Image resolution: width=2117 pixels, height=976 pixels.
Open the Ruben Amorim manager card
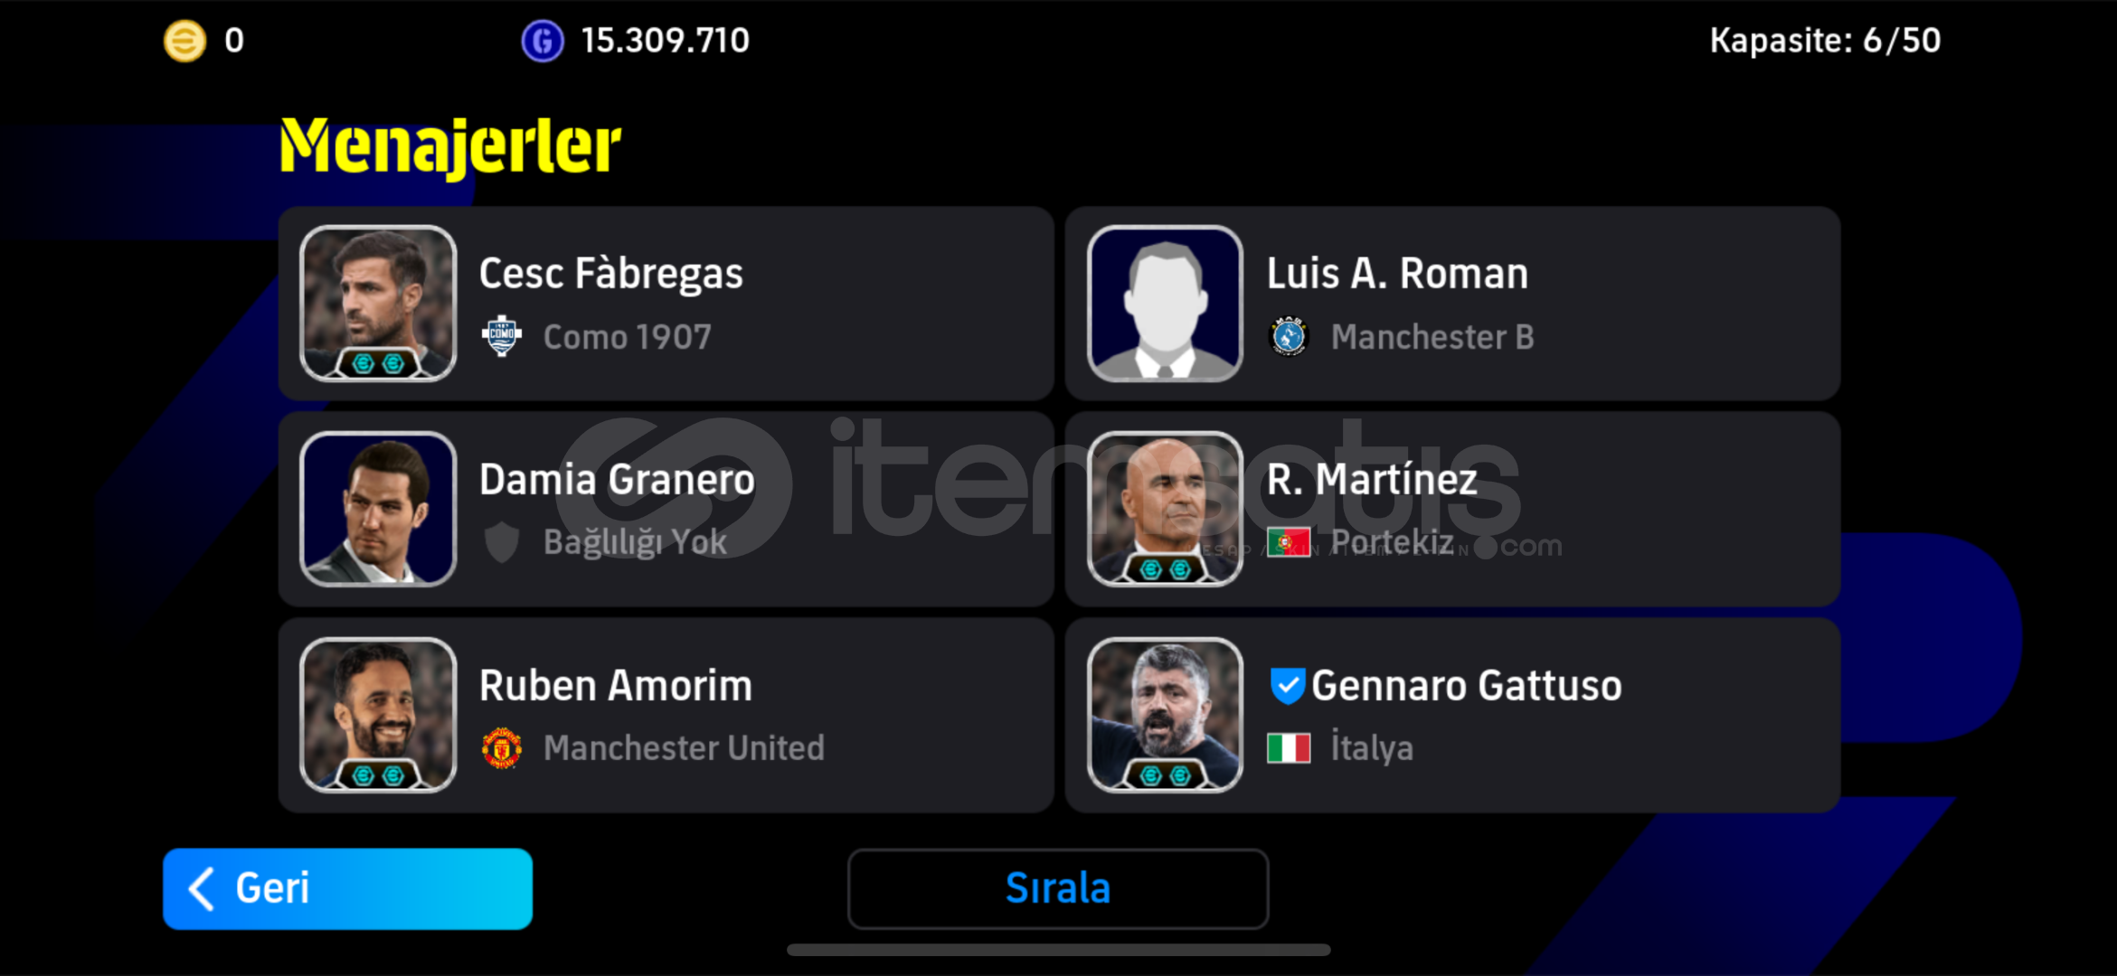(666, 715)
